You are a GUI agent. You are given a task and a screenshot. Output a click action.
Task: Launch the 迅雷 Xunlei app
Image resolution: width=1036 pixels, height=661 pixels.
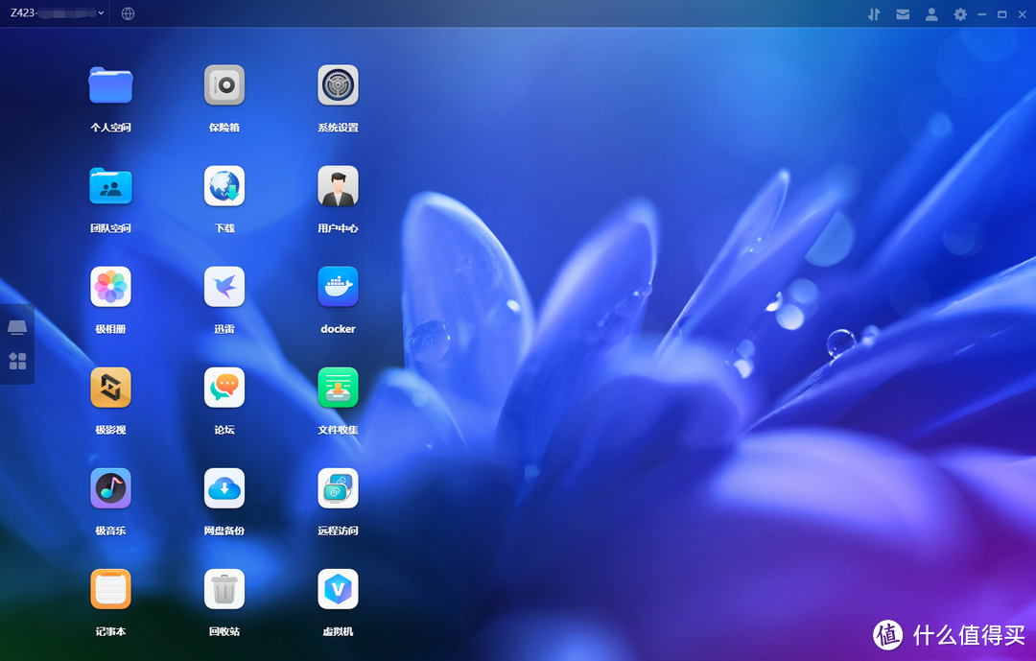point(224,287)
